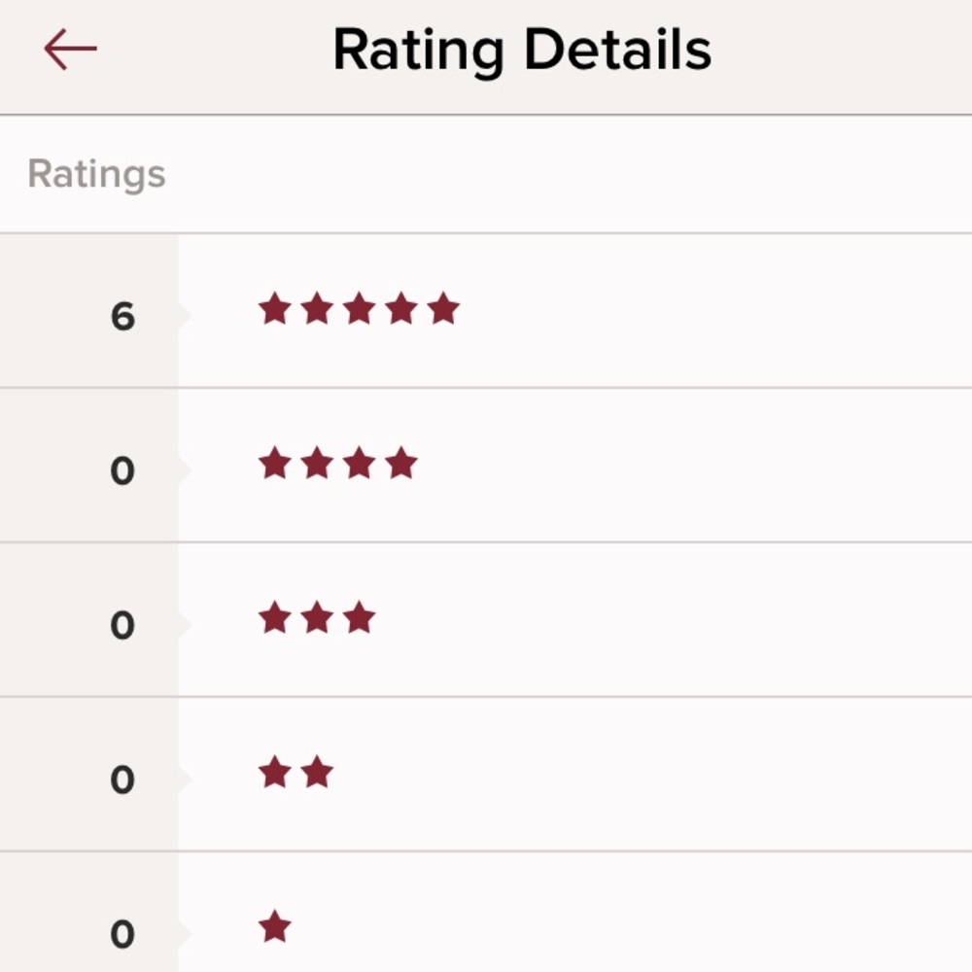The width and height of the screenshot is (972, 972).
Task: Click the Ratings section label
Action: (x=97, y=175)
